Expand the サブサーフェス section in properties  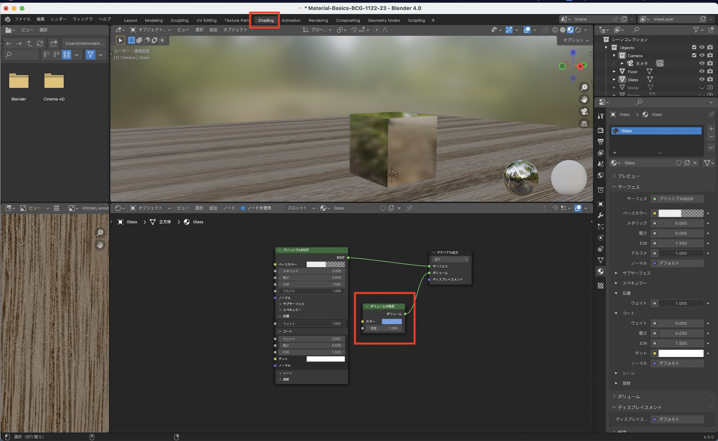[636, 273]
